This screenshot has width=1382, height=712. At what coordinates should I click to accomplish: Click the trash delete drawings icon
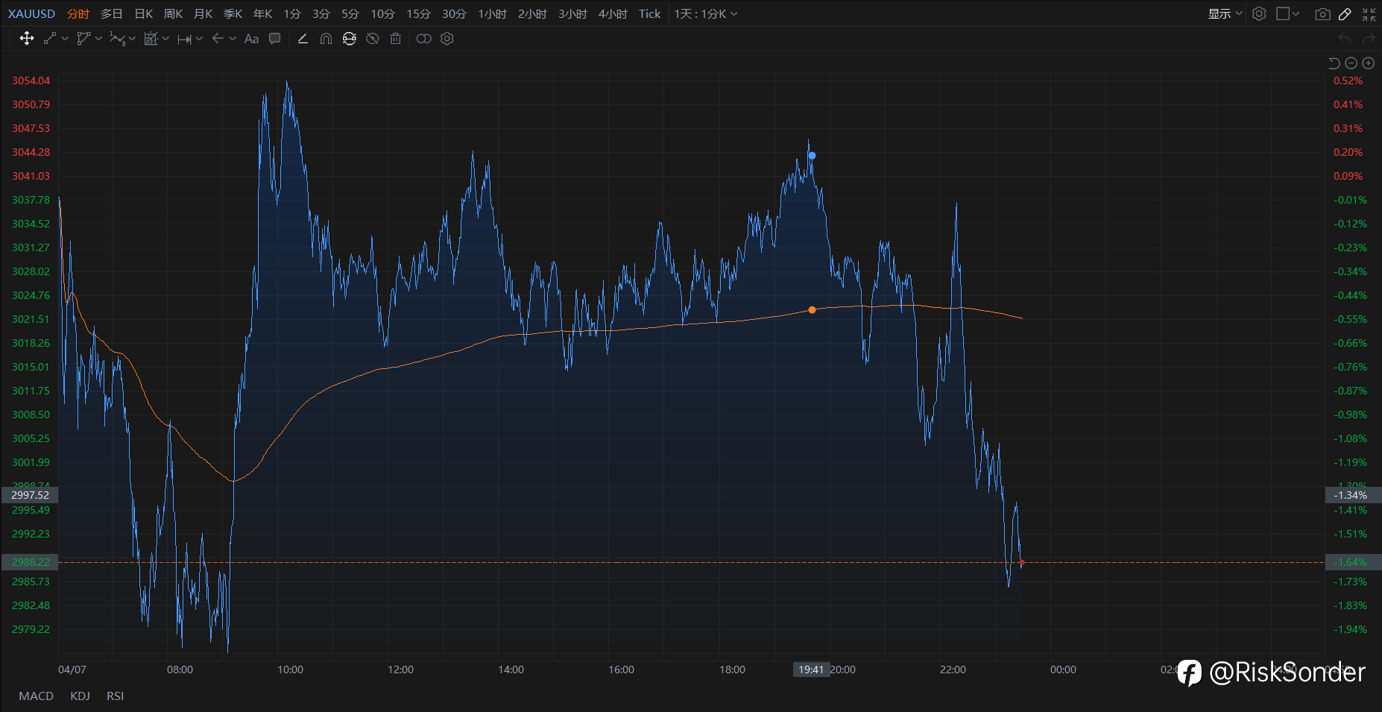point(396,39)
